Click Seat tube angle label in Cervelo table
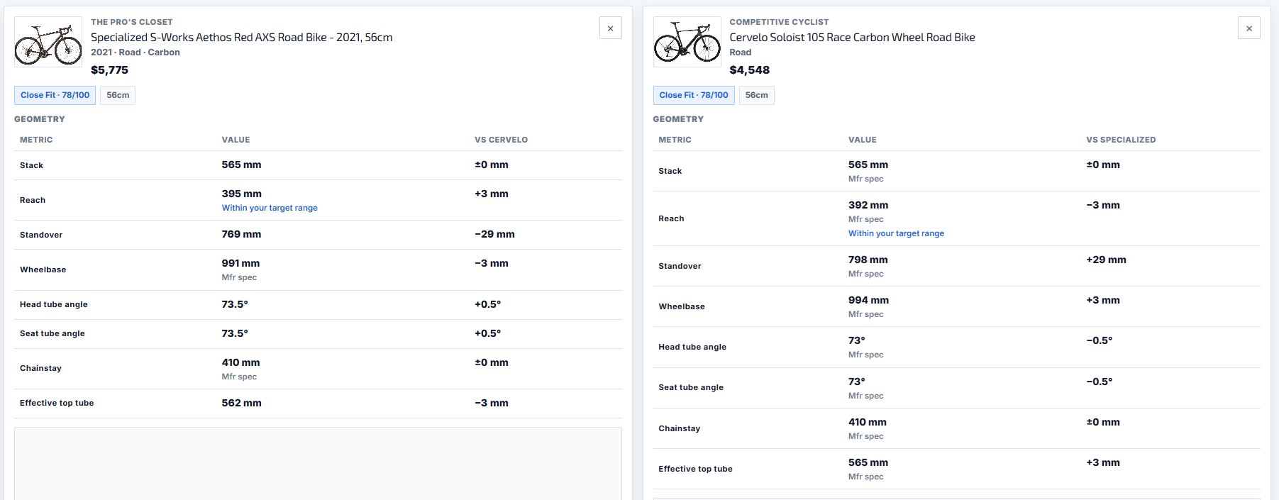Image resolution: width=1279 pixels, height=500 pixels. pyautogui.click(x=691, y=387)
